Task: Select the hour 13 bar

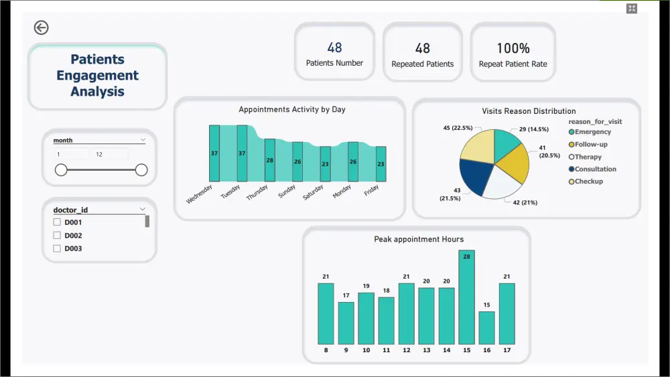Action: [426, 316]
